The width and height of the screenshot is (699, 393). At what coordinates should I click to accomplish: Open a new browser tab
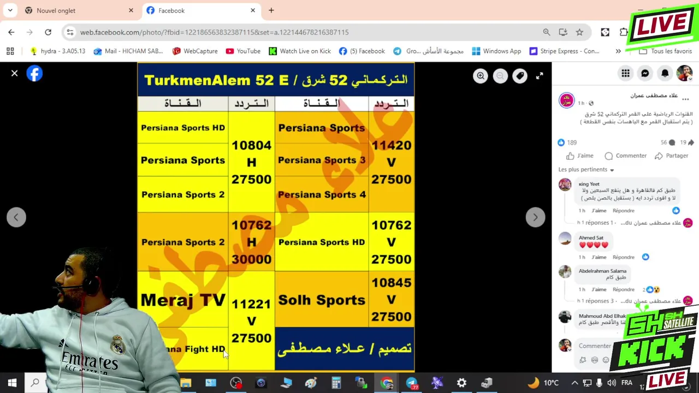coord(271,10)
